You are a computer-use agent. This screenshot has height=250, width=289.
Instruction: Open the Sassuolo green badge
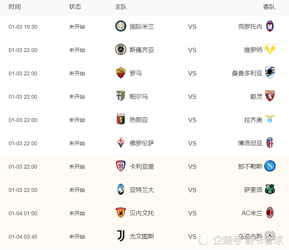(x=270, y=189)
